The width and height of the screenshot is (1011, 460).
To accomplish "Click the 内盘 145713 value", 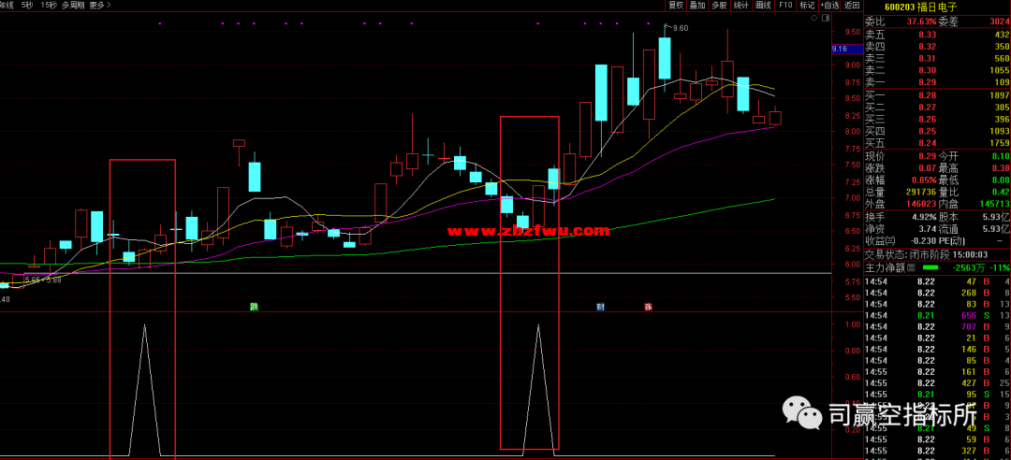I will click(994, 204).
